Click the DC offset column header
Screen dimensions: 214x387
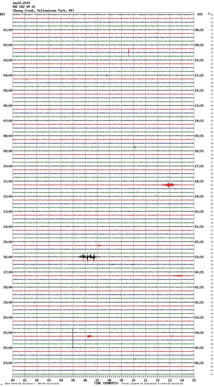209,14
